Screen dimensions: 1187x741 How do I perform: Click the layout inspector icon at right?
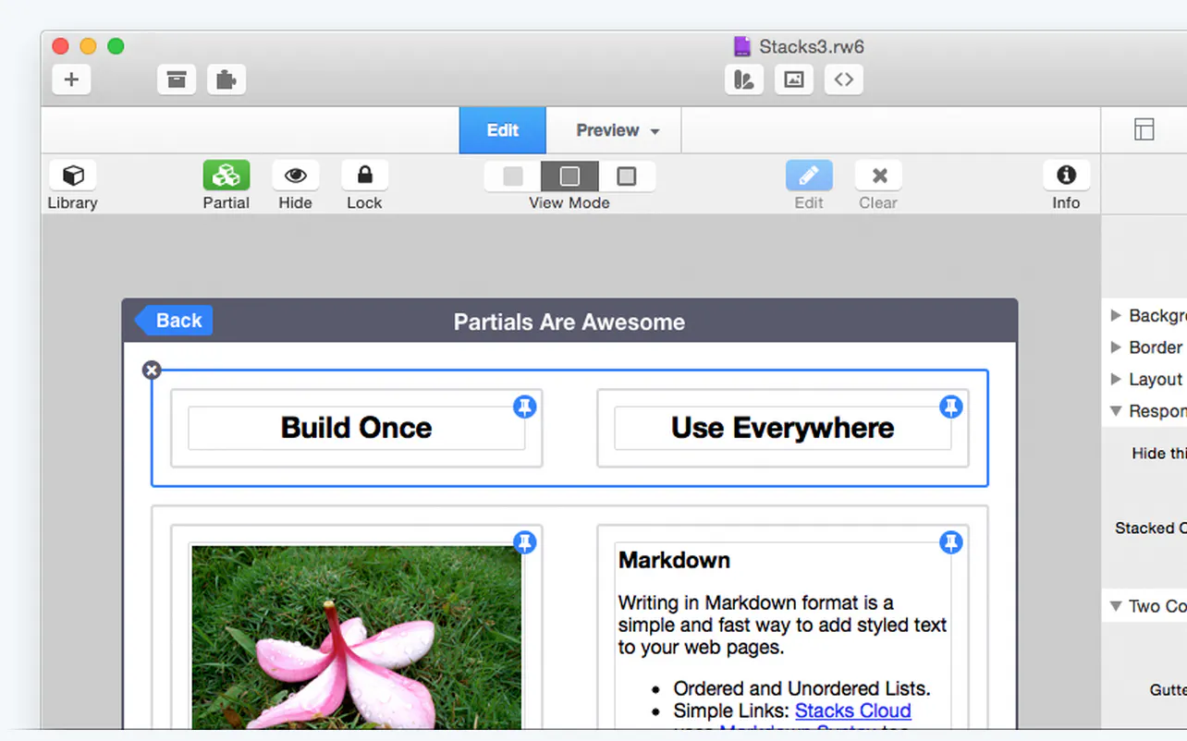(x=1144, y=129)
